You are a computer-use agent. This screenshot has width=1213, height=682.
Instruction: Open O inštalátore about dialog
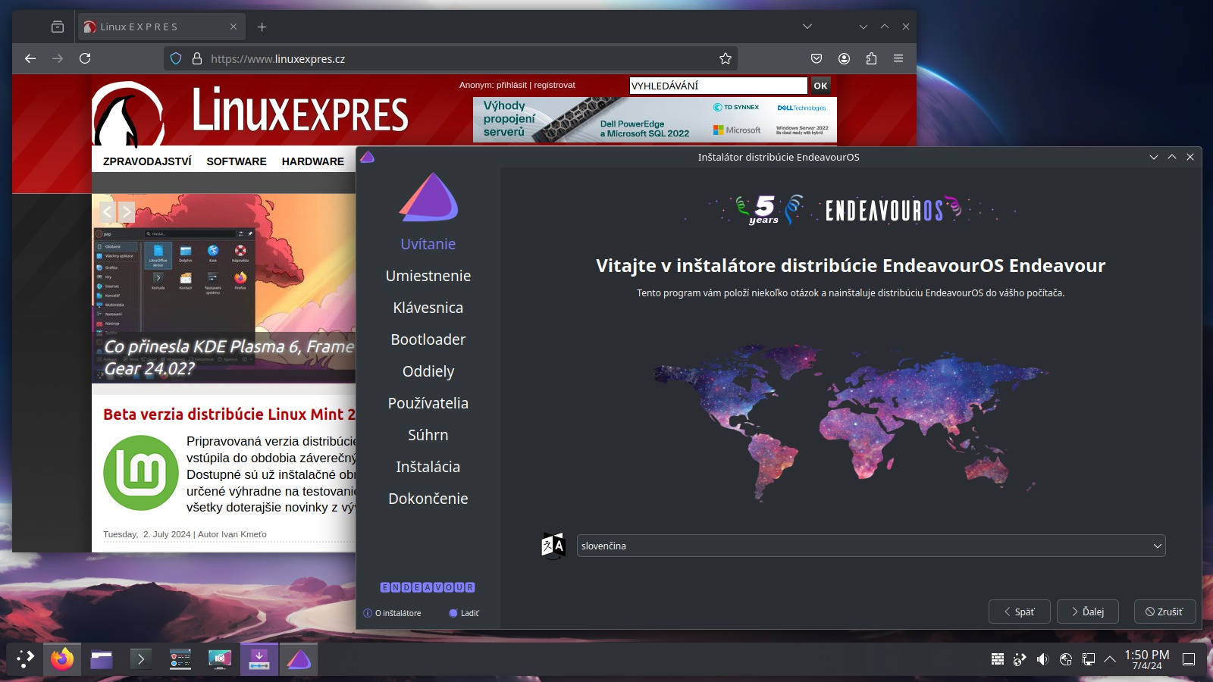pyautogui.click(x=392, y=613)
